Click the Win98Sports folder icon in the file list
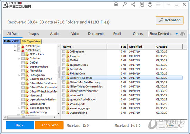This screenshot has width=190, height=134. pyautogui.click(x=68, y=104)
